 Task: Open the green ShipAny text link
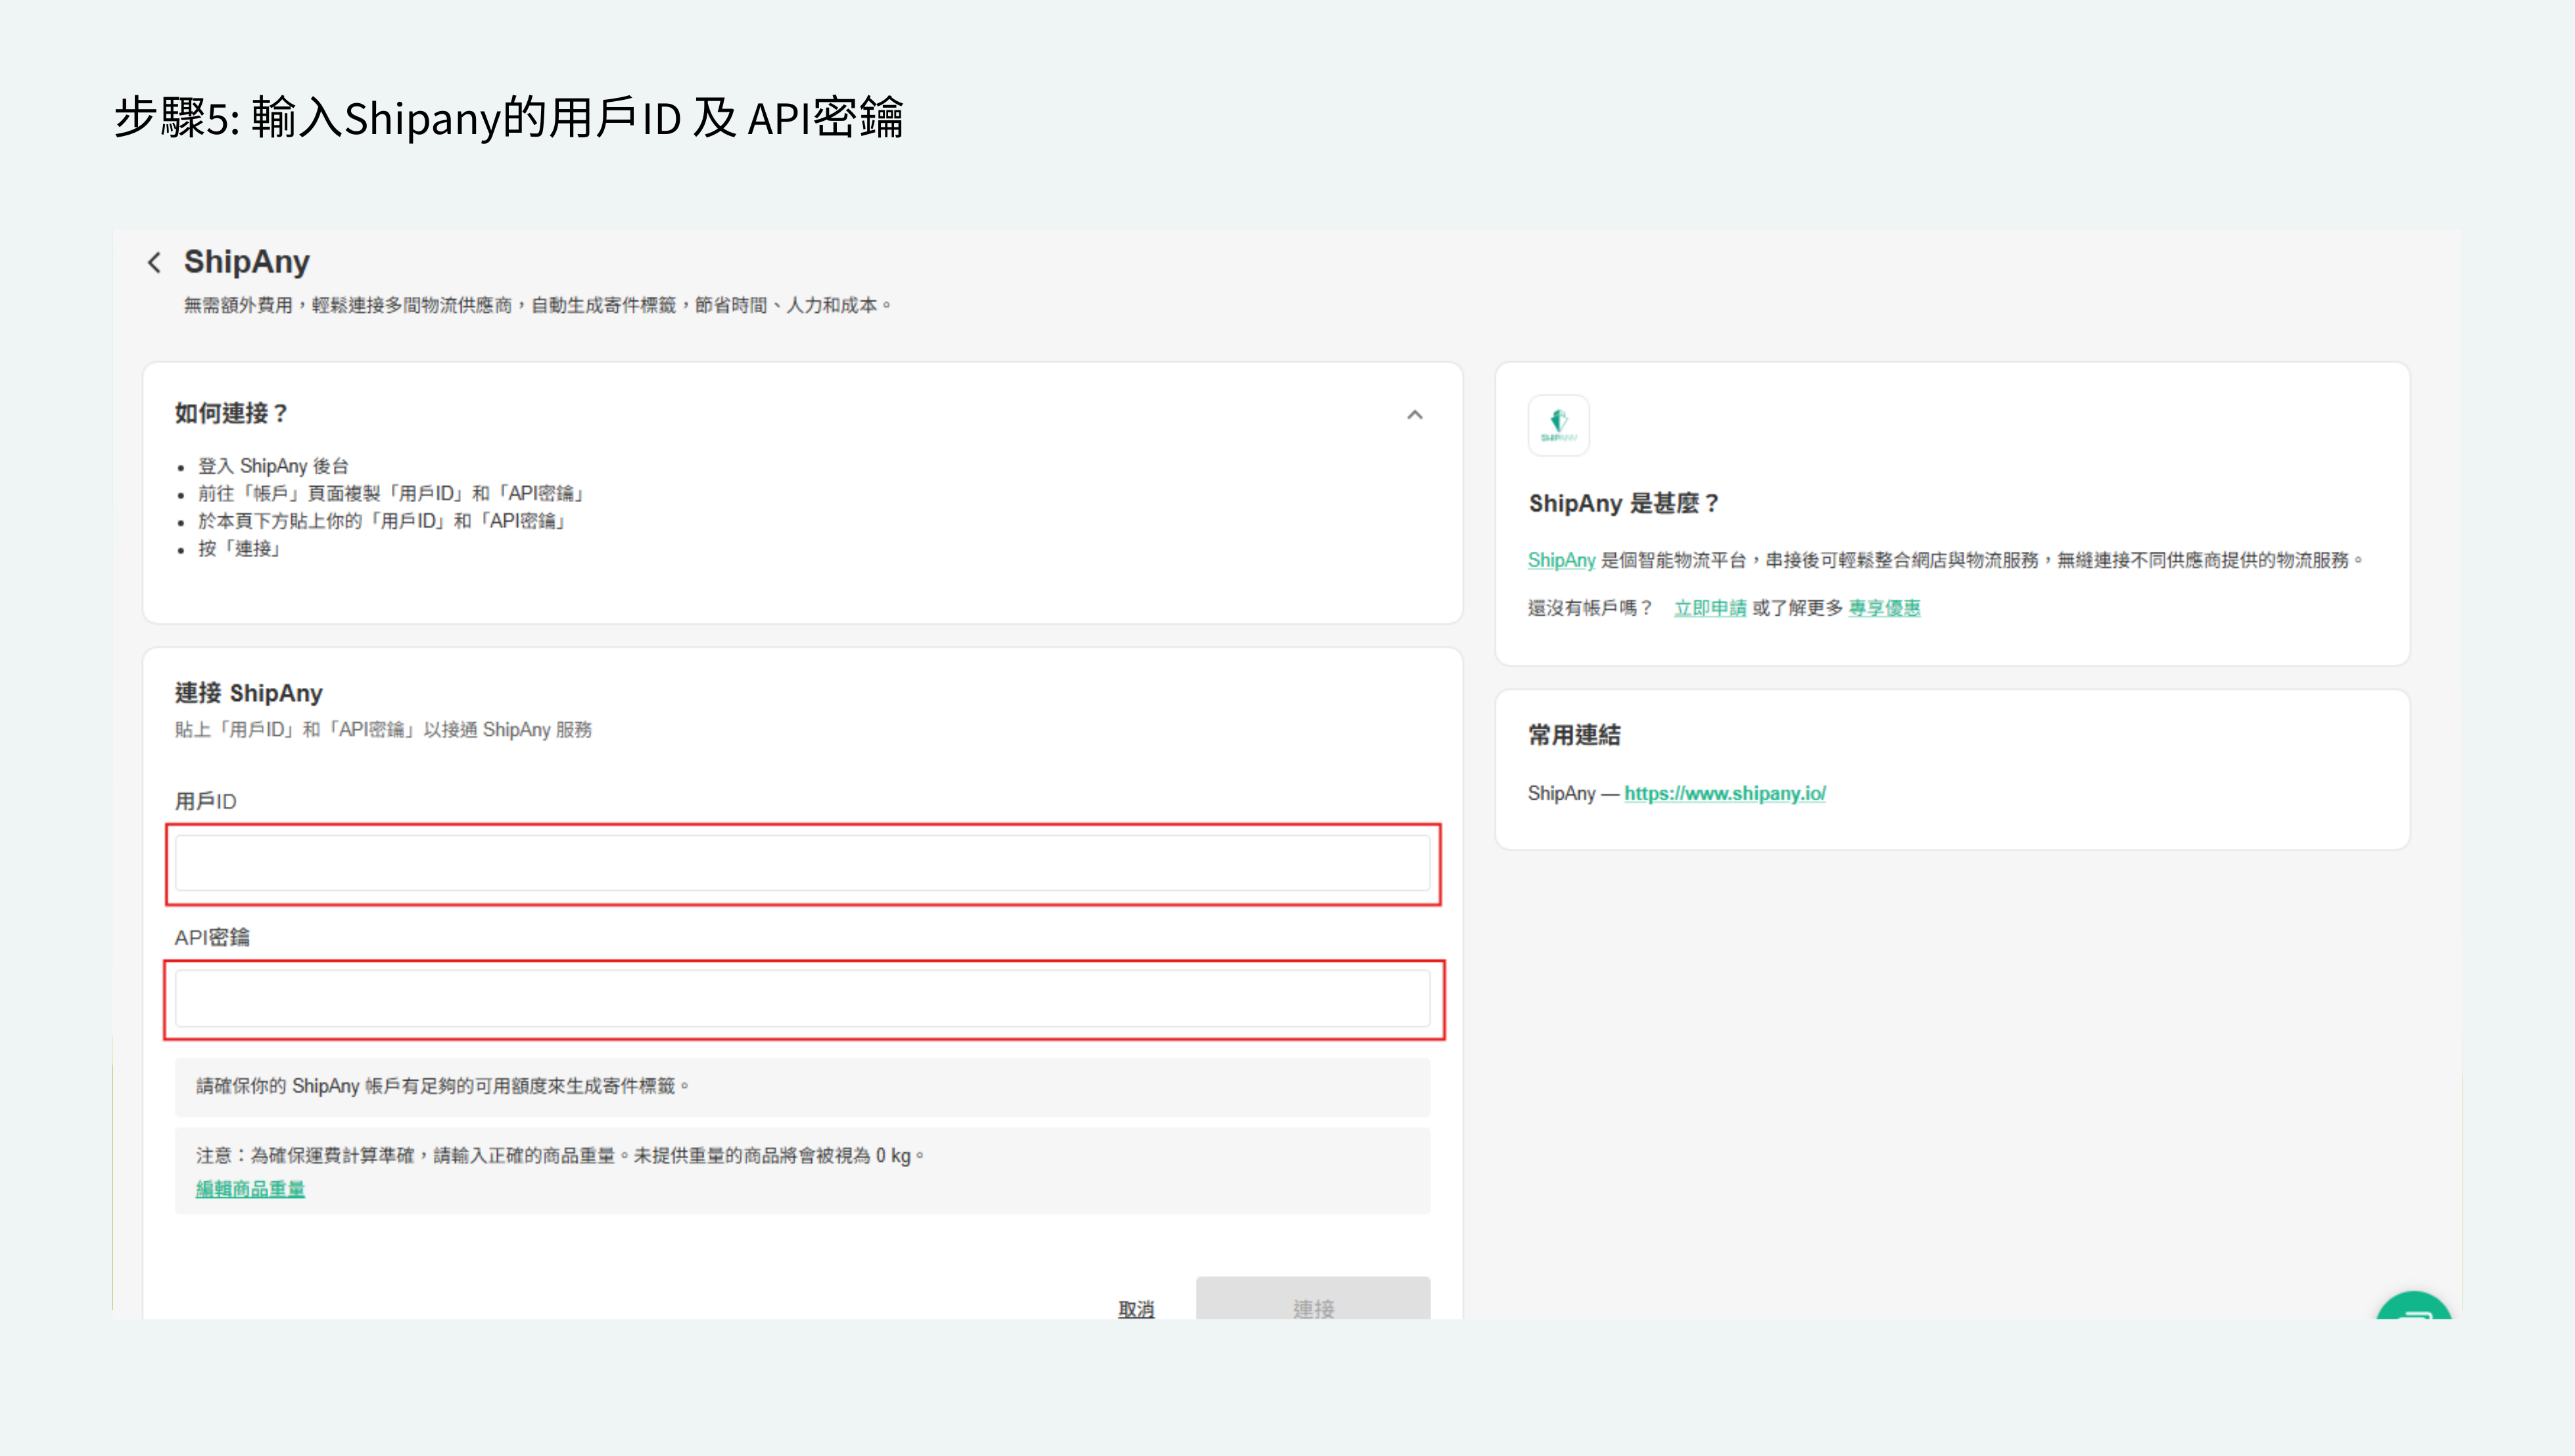coord(1561,560)
